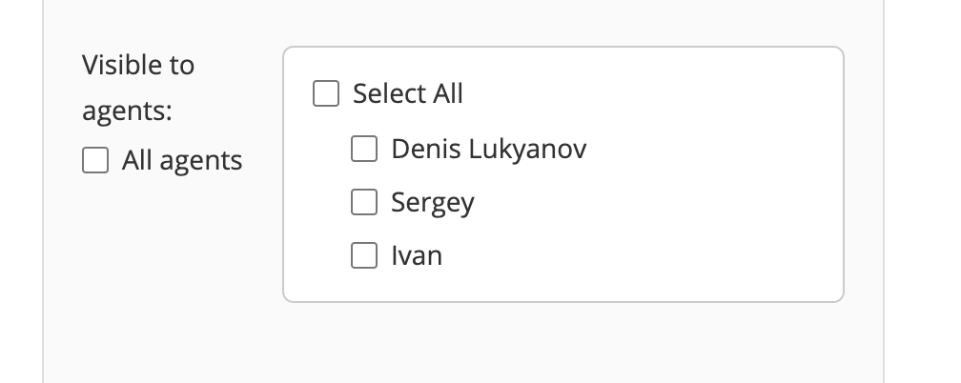Click the "Visible to" text line

coord(138,65)
